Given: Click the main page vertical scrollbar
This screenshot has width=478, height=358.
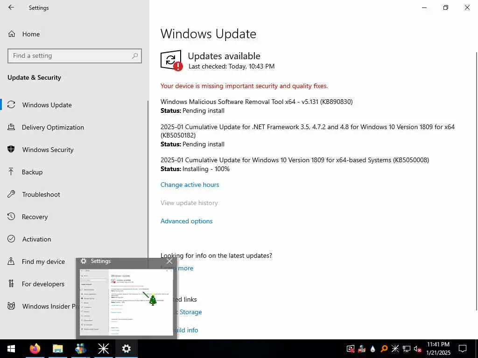Looking at the screenshot, I should click(x=476, y=181).
